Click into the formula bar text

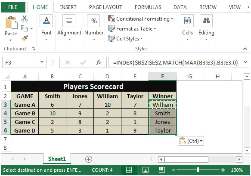pyautogui.click(x=176, y=62)
